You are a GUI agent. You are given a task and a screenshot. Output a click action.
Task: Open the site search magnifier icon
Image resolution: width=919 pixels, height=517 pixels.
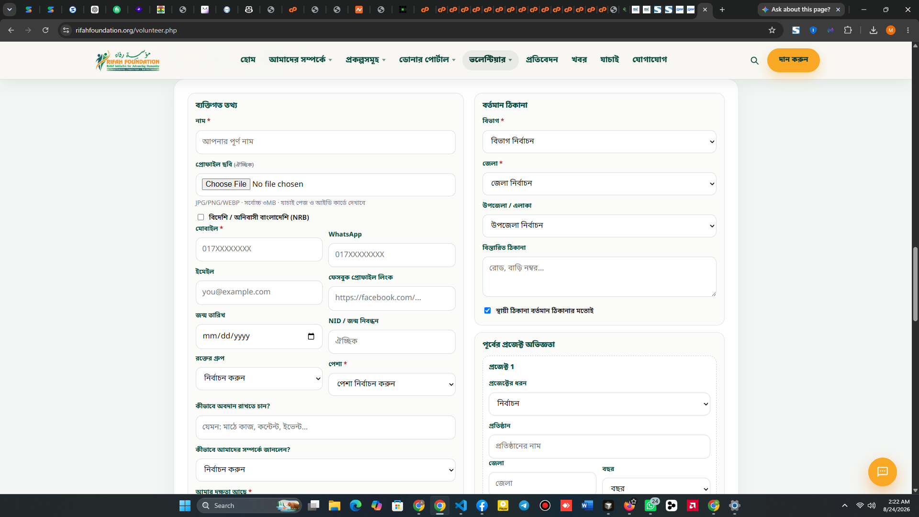click(754, 61)
